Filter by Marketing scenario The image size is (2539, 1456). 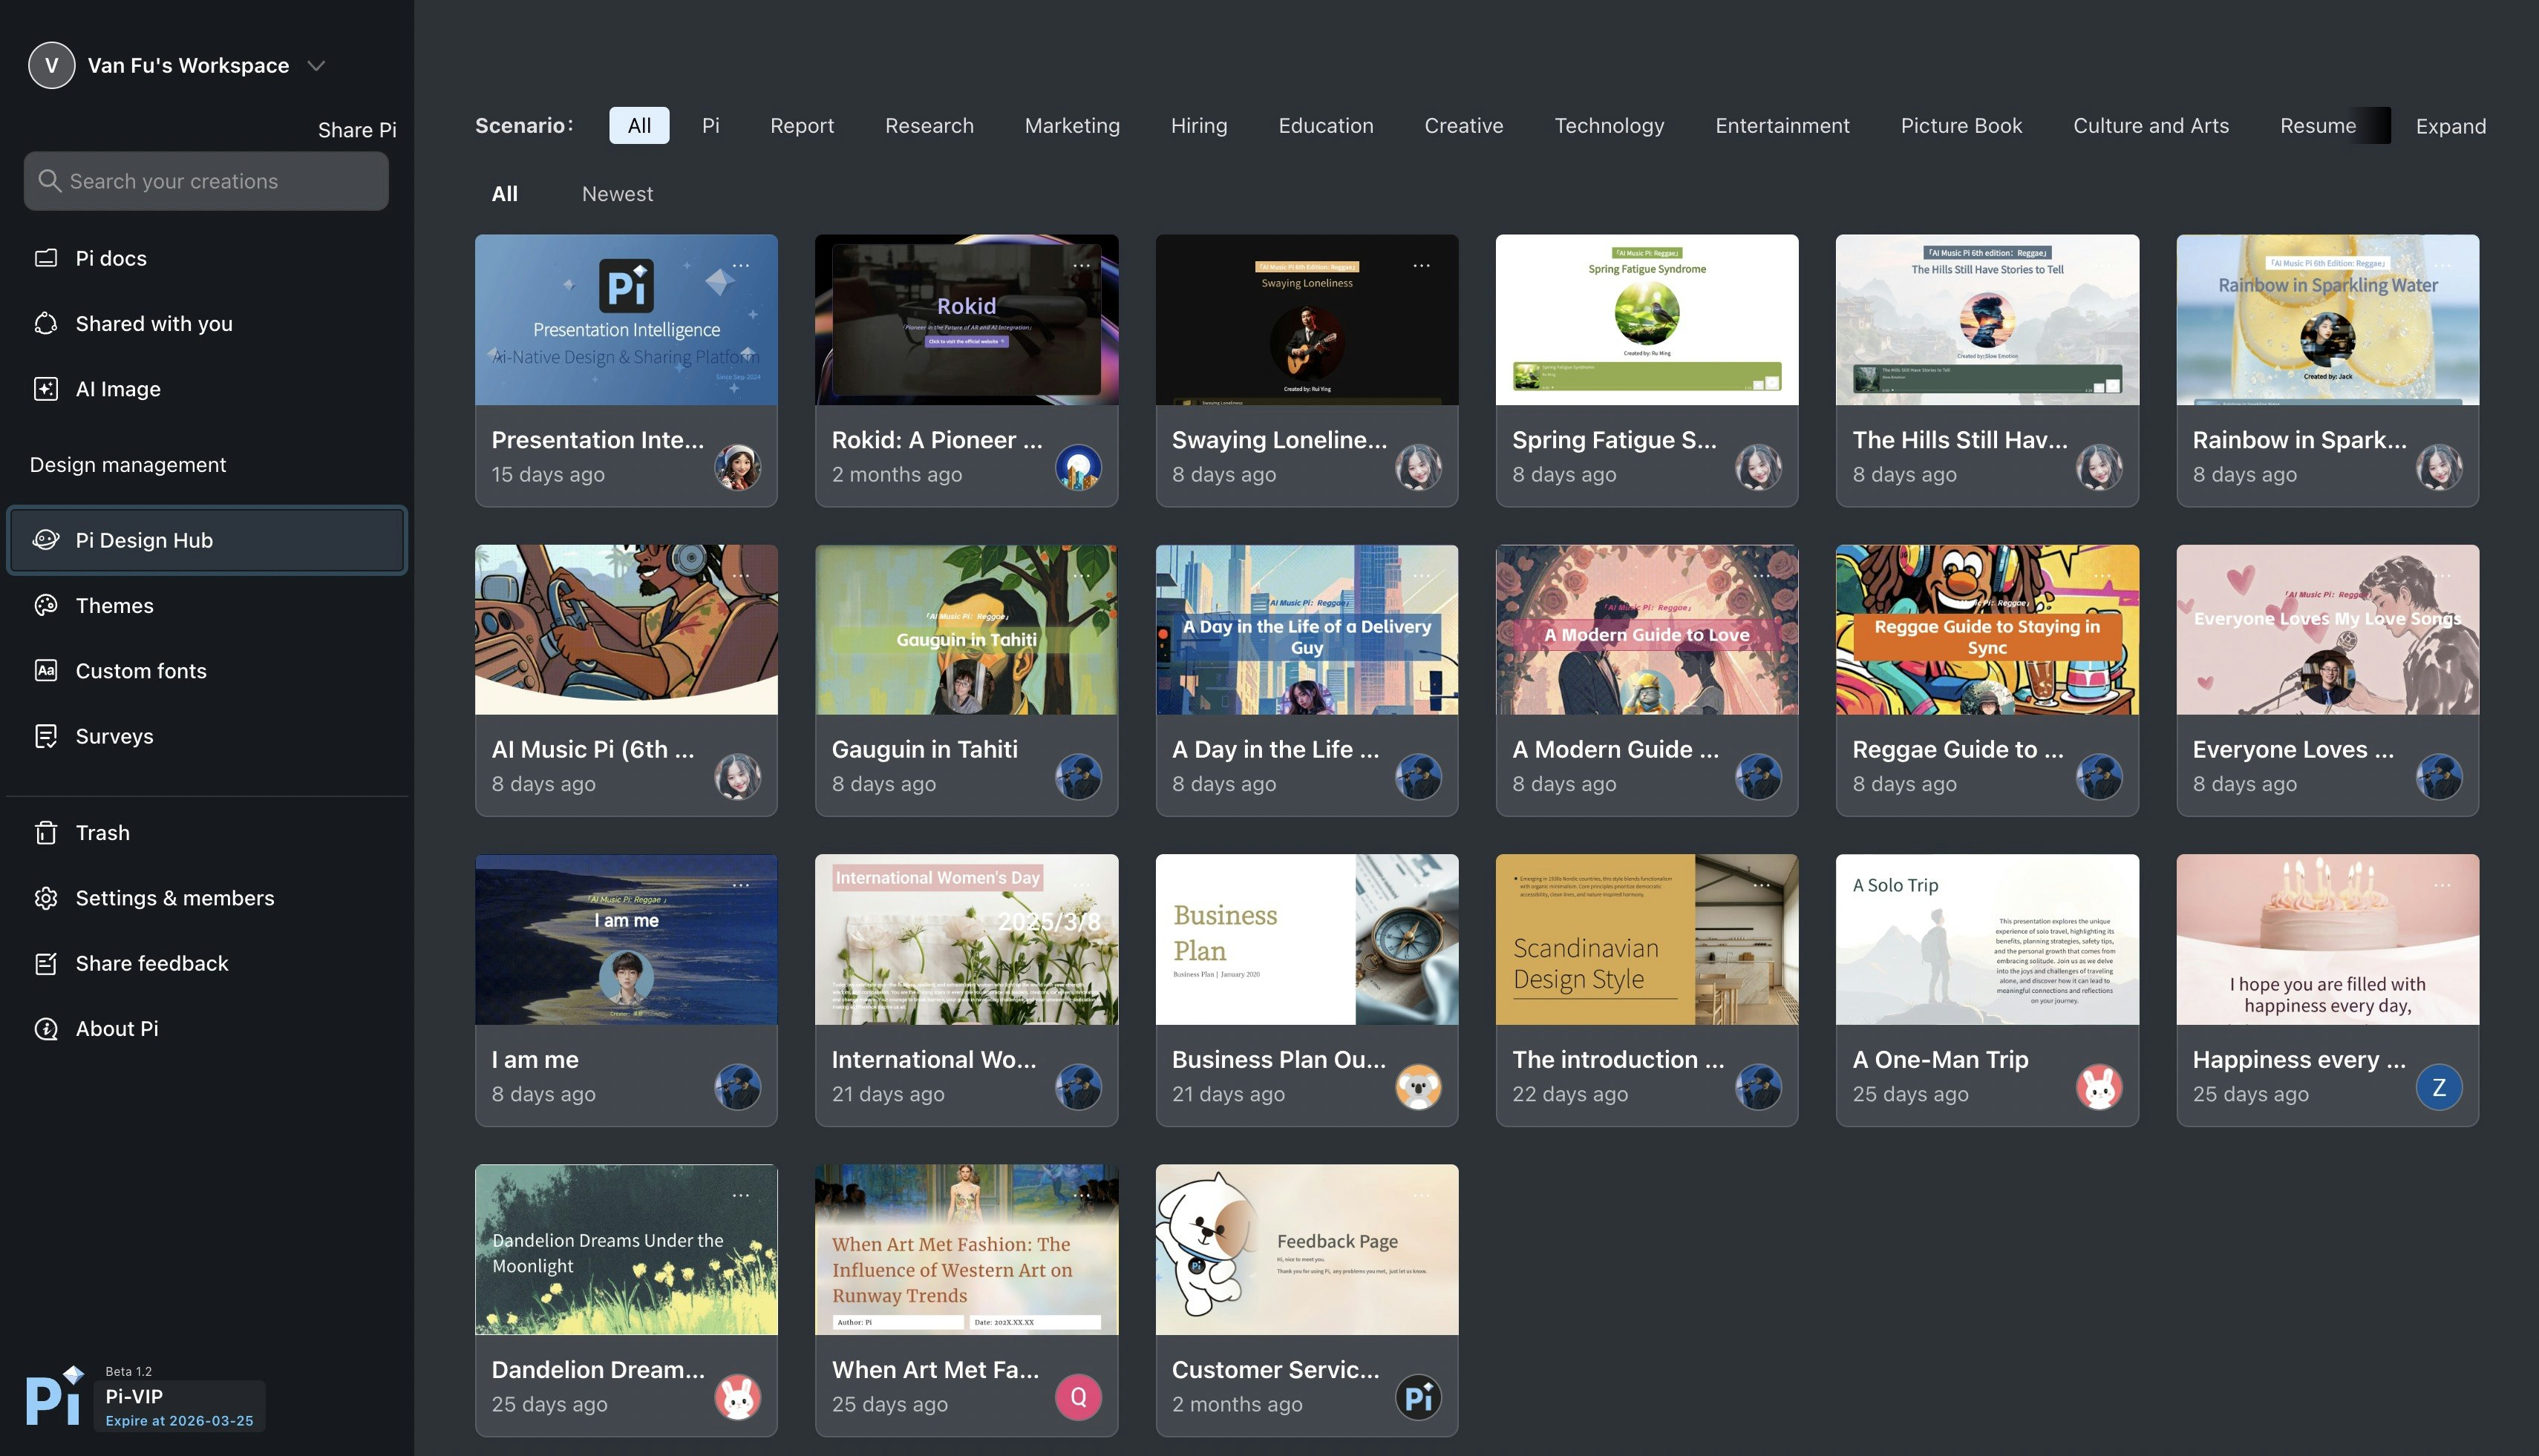tap(1071, 126)
